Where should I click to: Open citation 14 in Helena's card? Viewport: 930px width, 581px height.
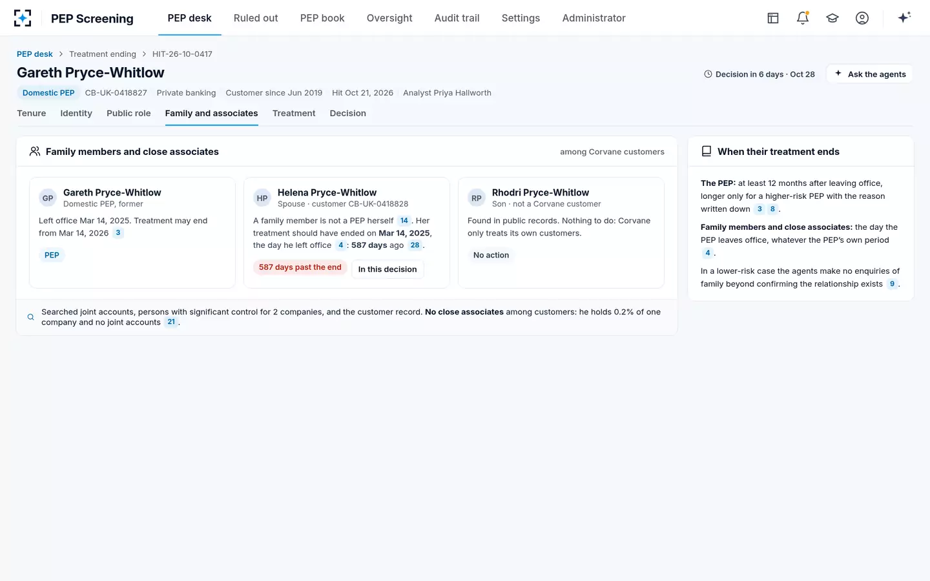[404, 221]
